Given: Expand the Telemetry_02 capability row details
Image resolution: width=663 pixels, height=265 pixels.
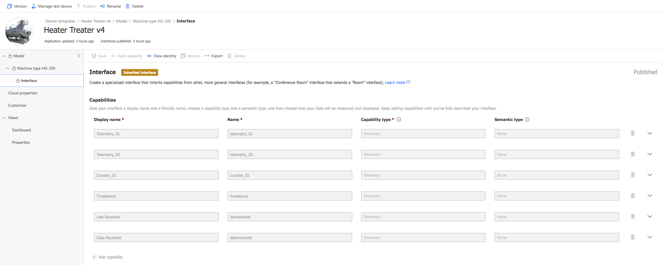Looking at the screenshot, I should click(650, 154).
